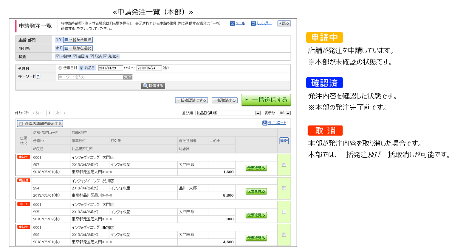Open the カレンダー calendar icon
The image size is (452, 251).
pos(253,23)
